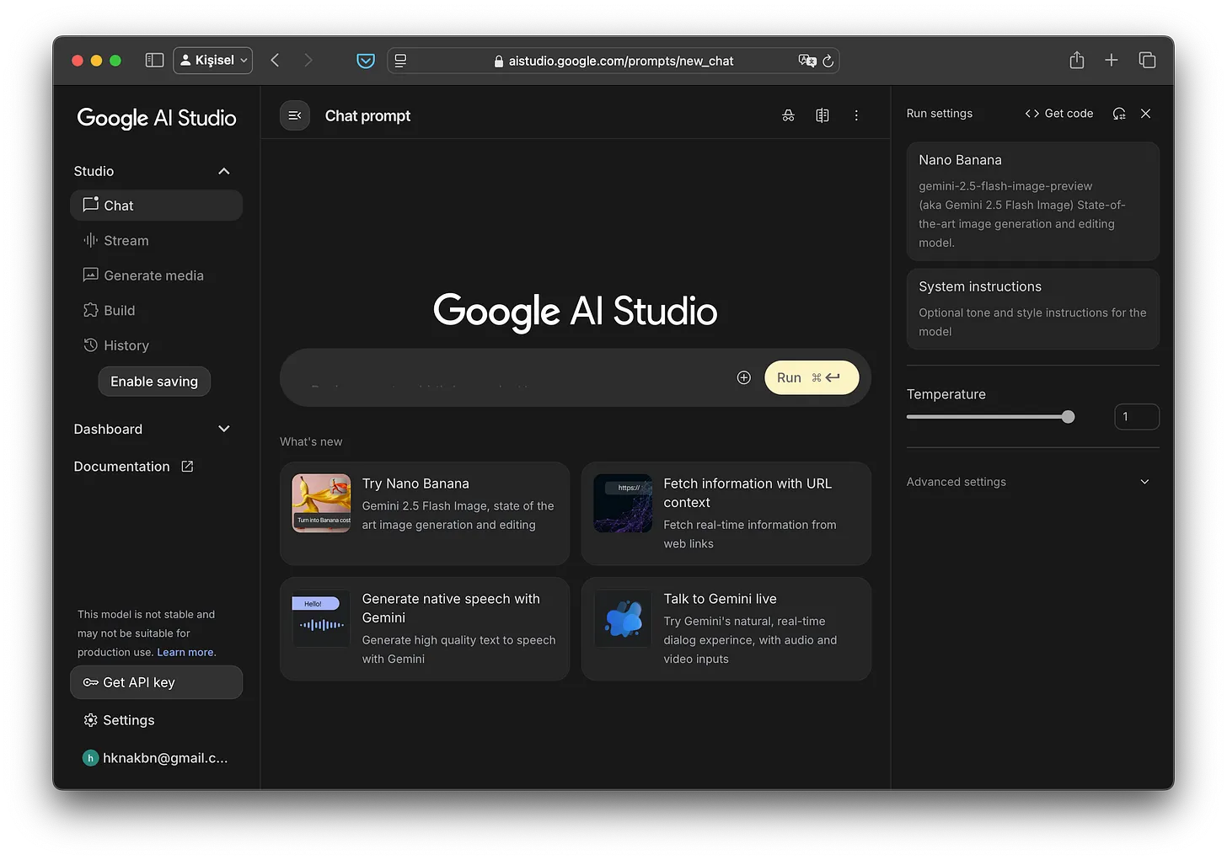Click the incognito temporary chat icon
Viewport: 1227px width, 860px height.
788,115
